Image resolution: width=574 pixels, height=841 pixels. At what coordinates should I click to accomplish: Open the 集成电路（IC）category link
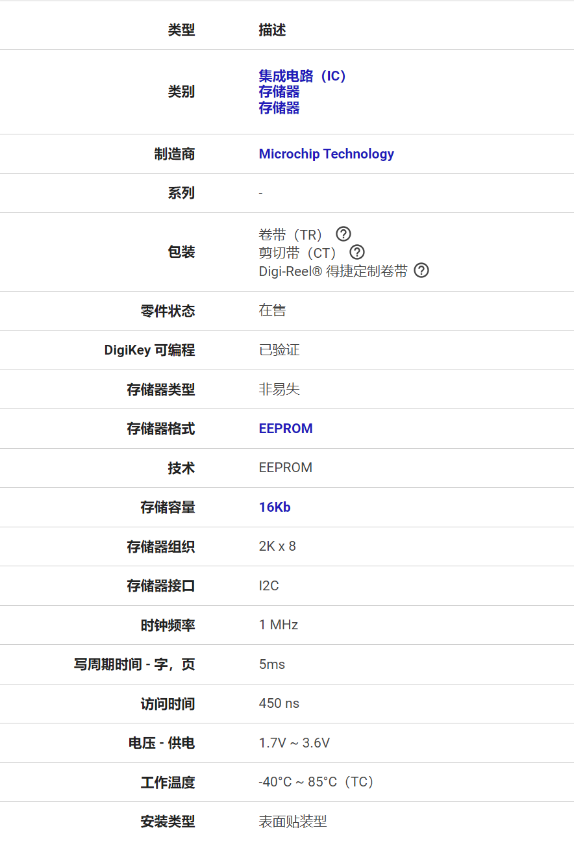[303, 76]
